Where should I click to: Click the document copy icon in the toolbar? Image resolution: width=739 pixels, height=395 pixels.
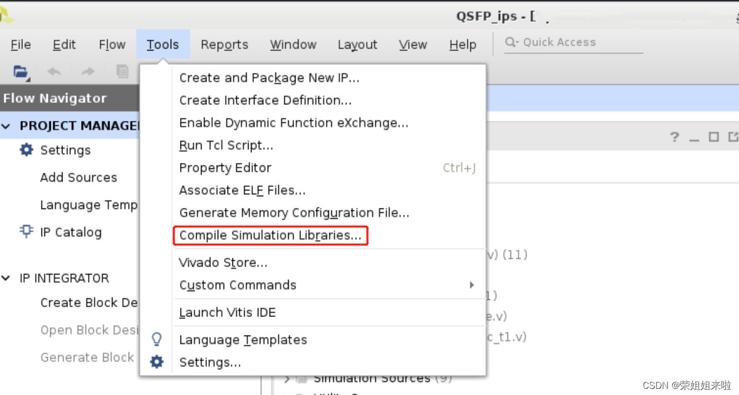(123, 72)
